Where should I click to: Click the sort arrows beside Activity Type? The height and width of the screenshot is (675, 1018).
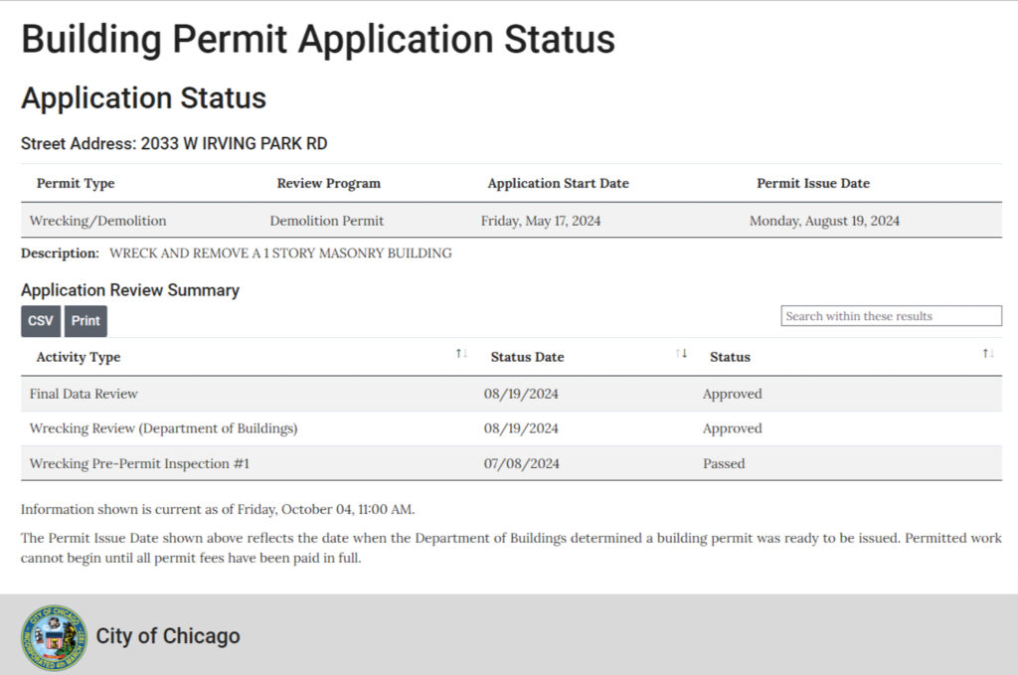click(x=459, y=352)
